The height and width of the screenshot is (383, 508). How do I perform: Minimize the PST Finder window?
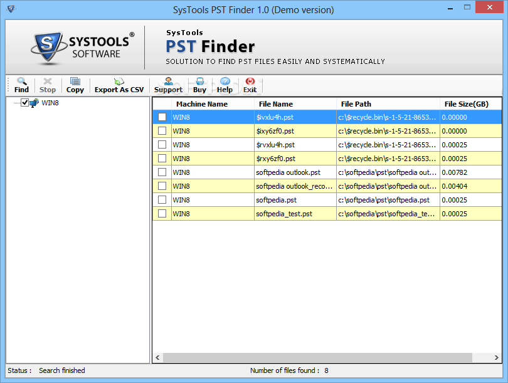tap(450, 8)
